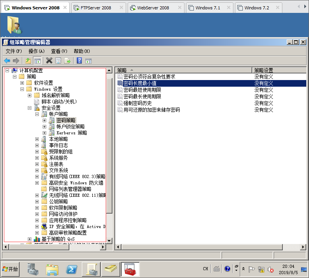Open the 帮助(H) menu
Image resolution: width=309 pixels, height=278 pixels.
82,51
